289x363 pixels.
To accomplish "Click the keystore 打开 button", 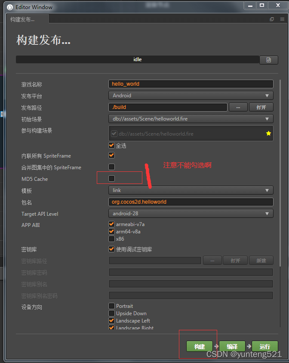I will point(235,261).
